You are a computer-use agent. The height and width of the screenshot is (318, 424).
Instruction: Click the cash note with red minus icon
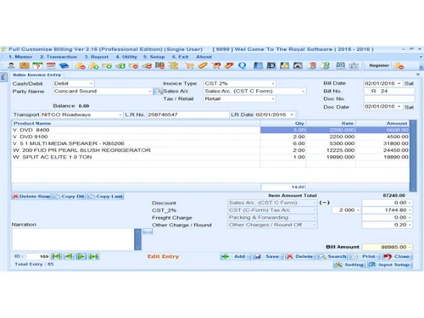[x=133, y=65]
